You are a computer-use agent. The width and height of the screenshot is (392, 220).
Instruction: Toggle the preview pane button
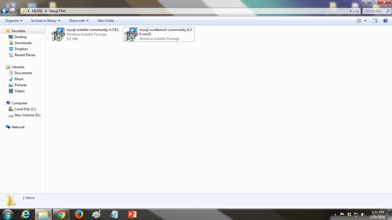click(375, 21)
